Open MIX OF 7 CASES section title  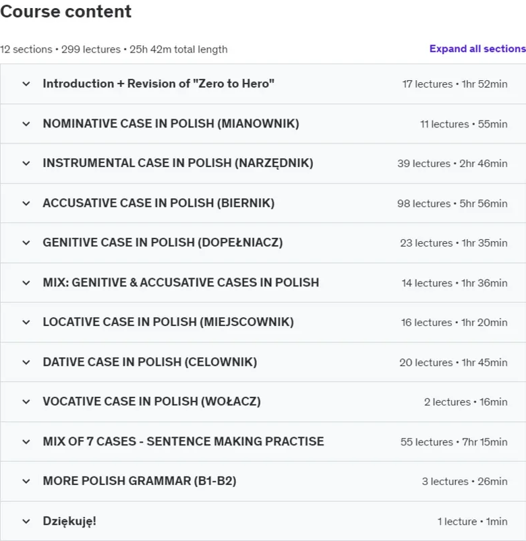pyautogui.click(x=183, y=442)
